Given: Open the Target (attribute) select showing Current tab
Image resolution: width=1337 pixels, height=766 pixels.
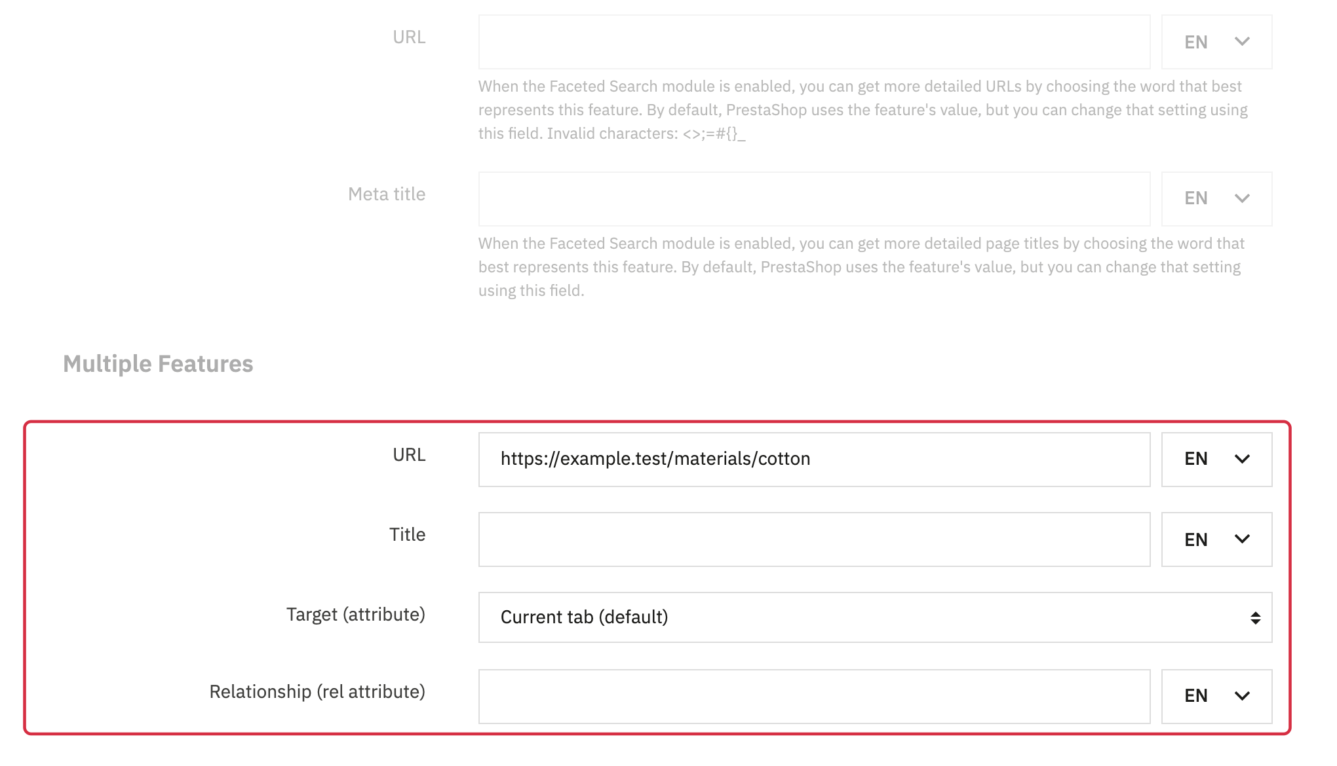Looking at the screenshot, I should click(875, 617).
